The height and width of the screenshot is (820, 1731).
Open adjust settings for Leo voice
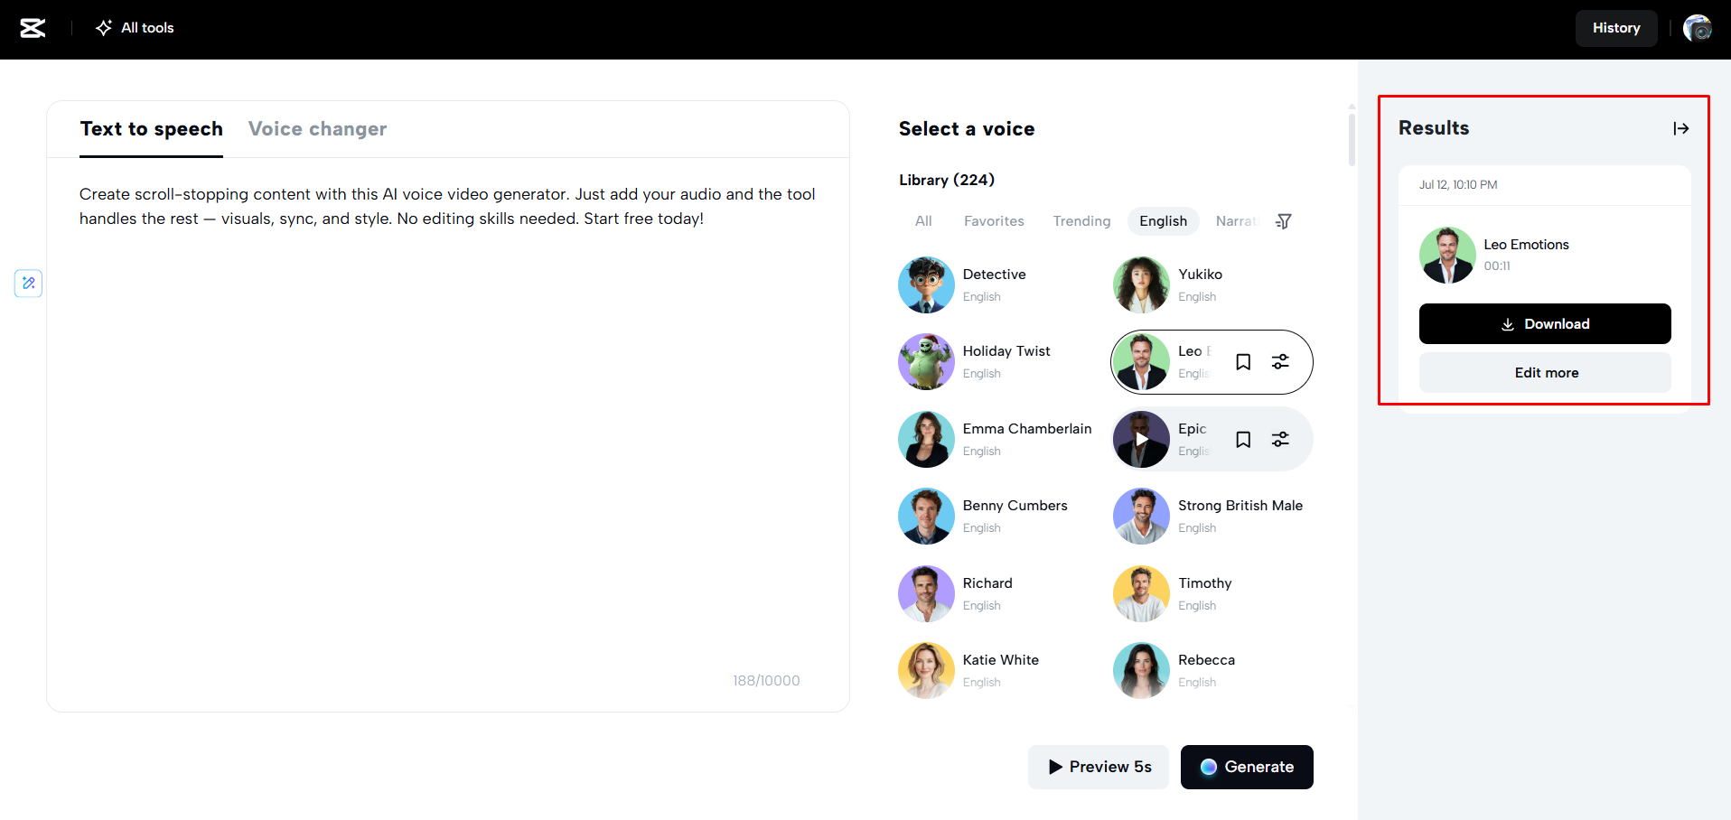(1280, 362)
